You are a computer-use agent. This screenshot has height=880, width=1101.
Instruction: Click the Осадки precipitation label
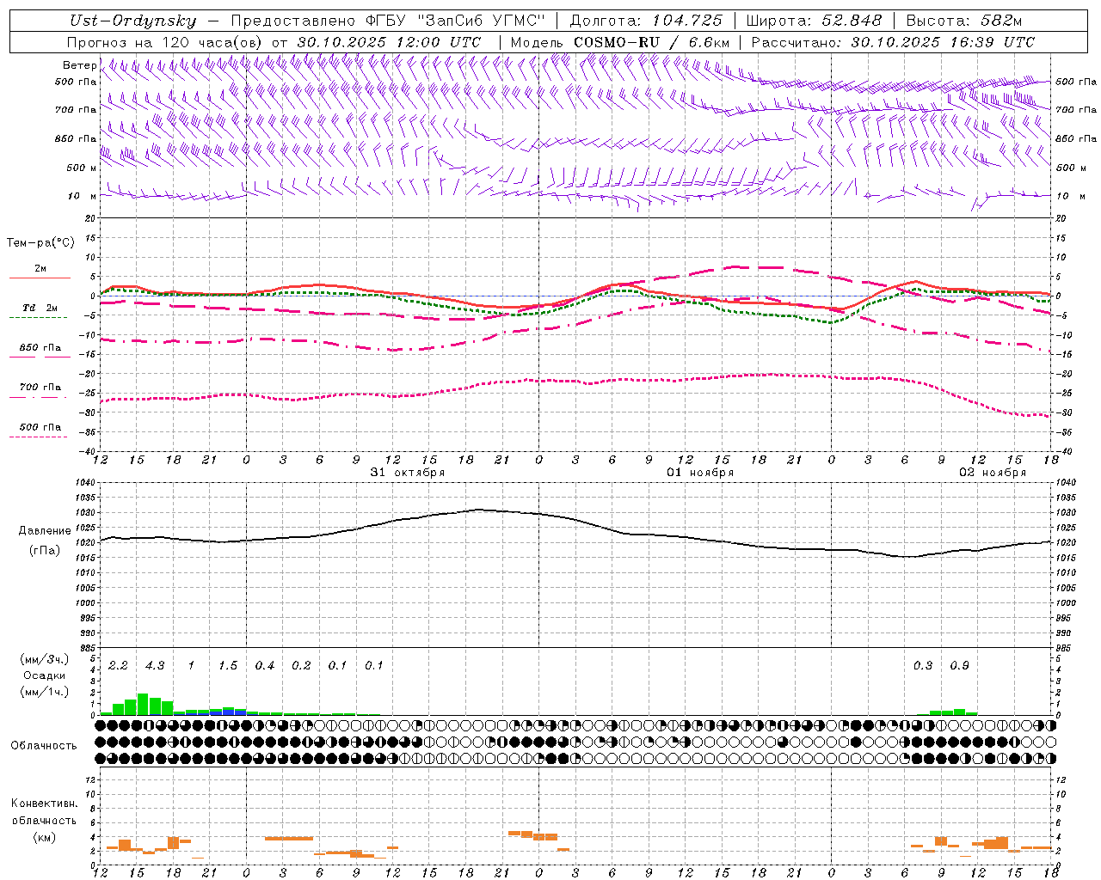[44, 675]
